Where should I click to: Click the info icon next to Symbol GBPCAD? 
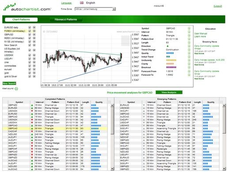189,28
